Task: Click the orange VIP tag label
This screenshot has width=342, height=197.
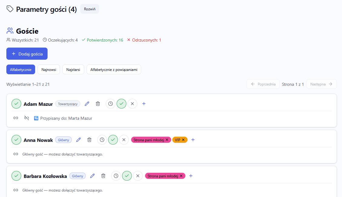Action: (x=178, y=140)
